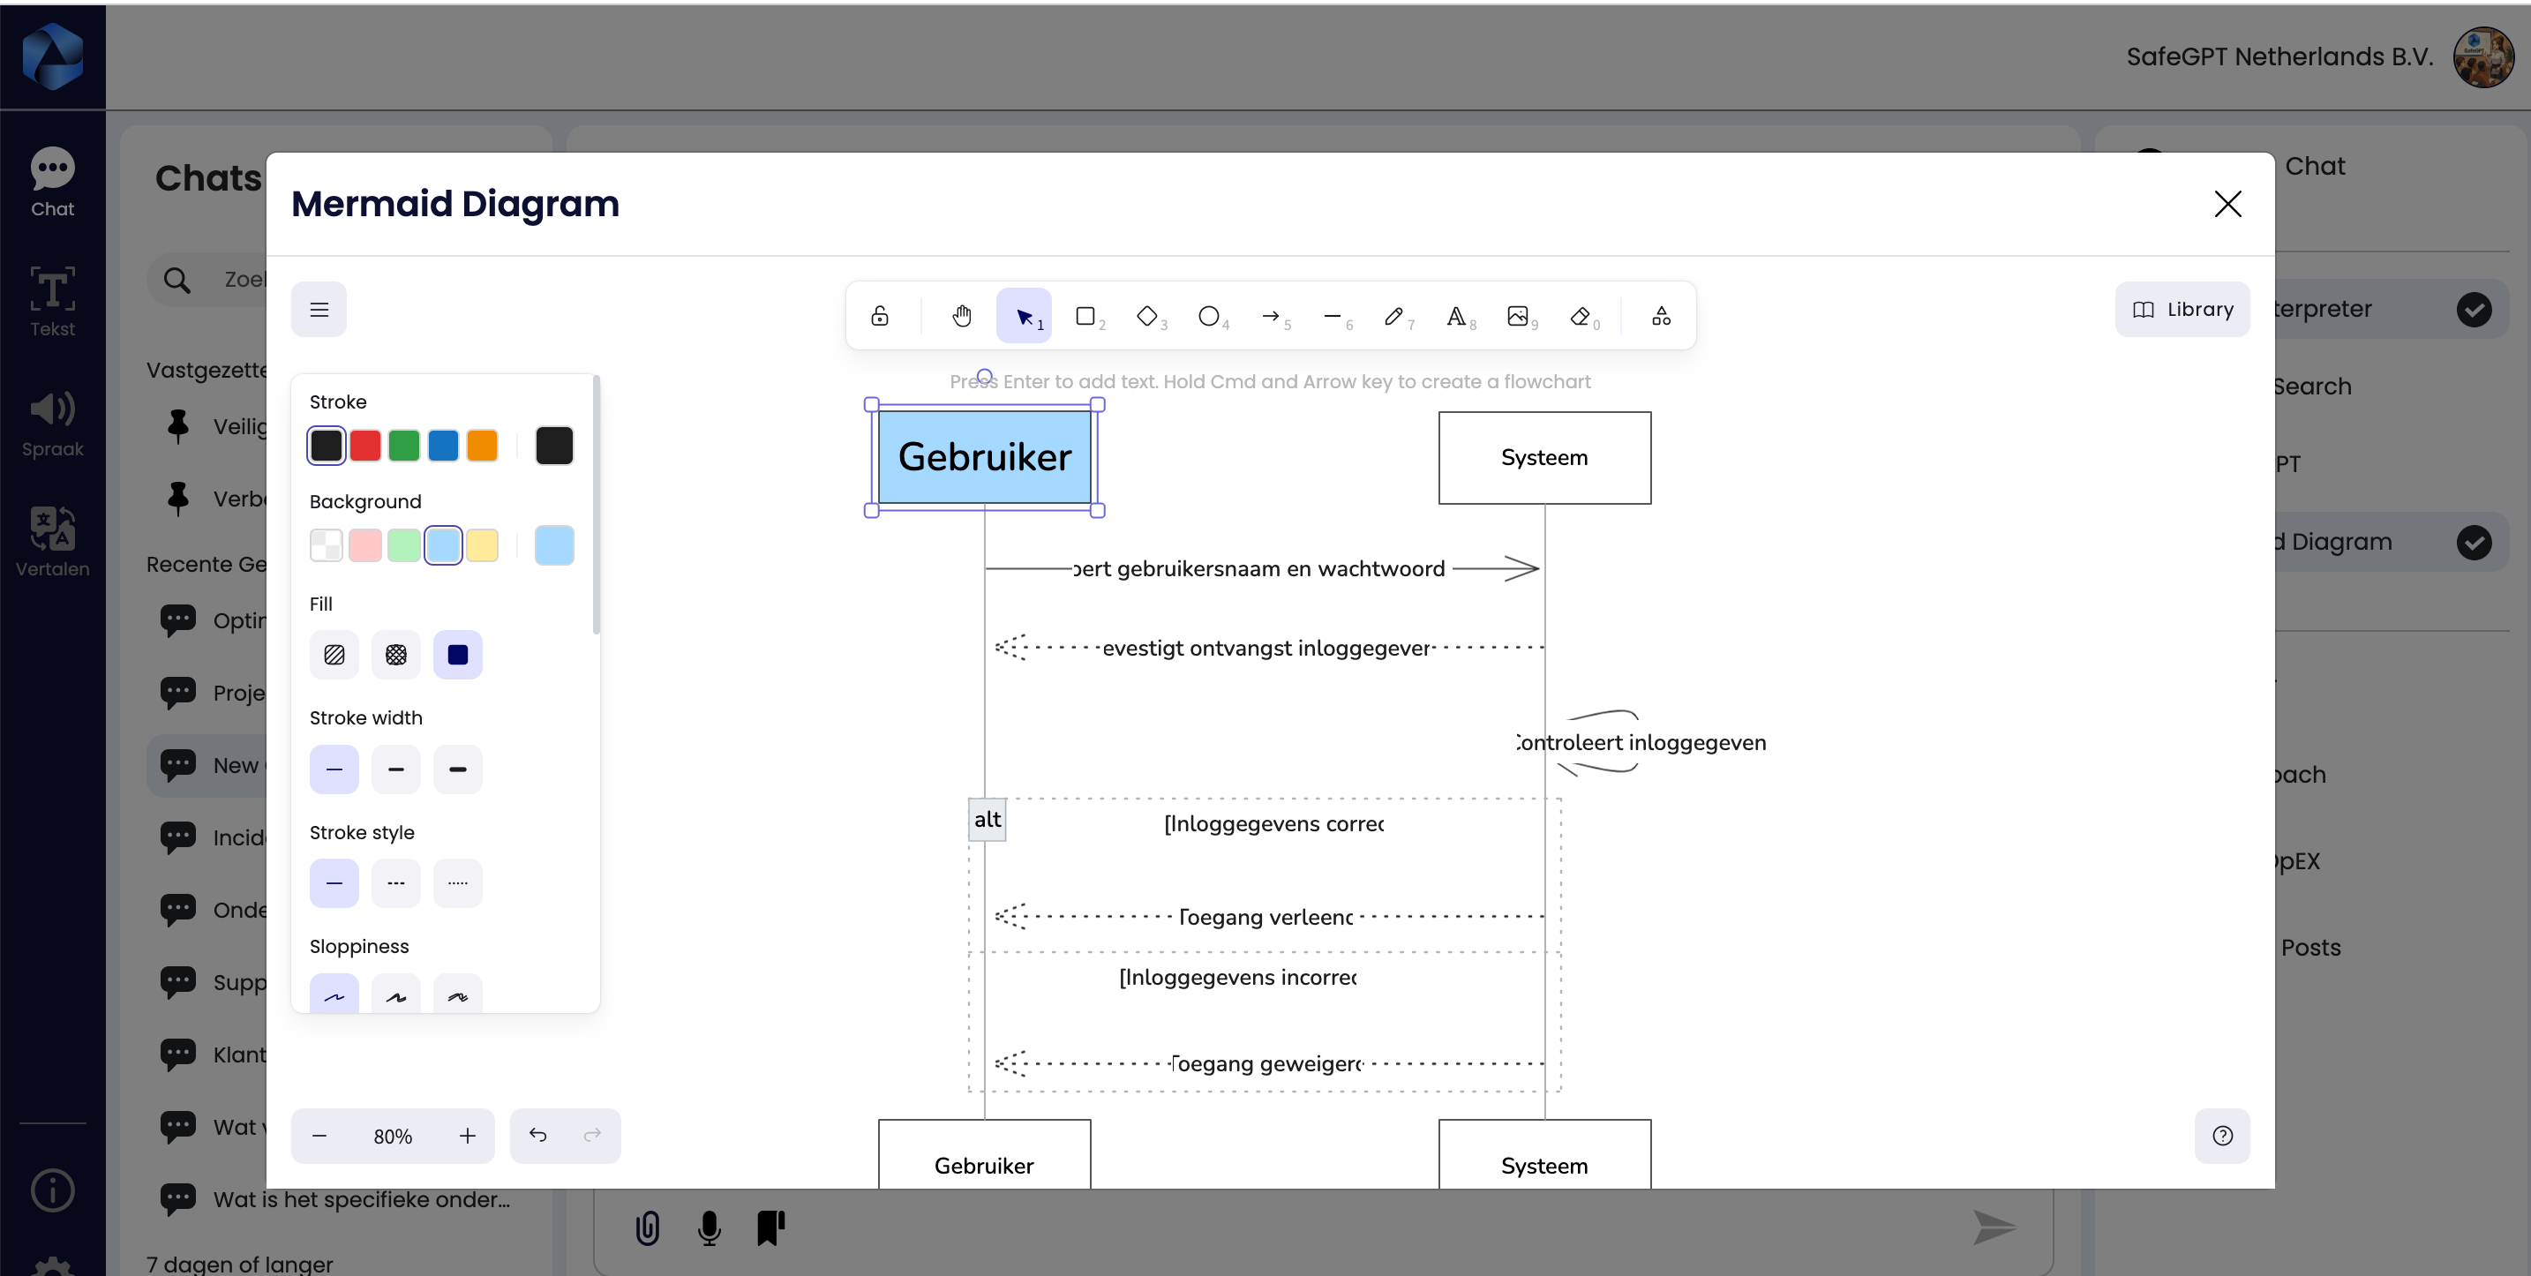
Task: Click the bookmark icon in chat input
Action: (x=771, y=1227)
